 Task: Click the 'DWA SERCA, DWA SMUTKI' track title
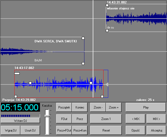tap(56, 41)
